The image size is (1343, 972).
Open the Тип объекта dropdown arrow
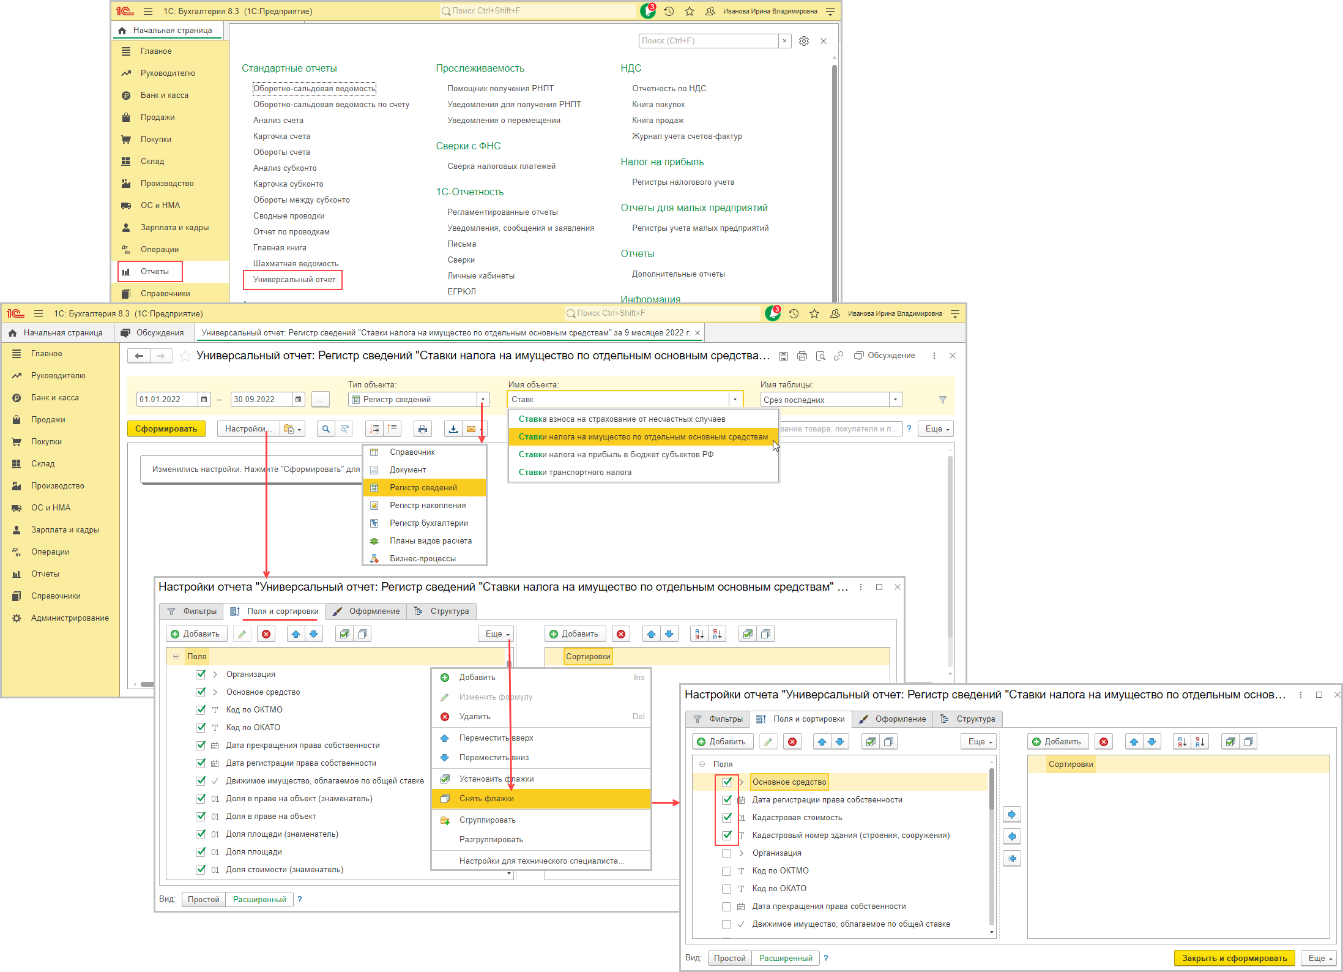pos(483,400)
